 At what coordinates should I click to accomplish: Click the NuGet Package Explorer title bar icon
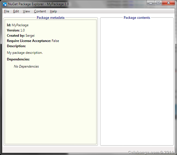point(4,4)
